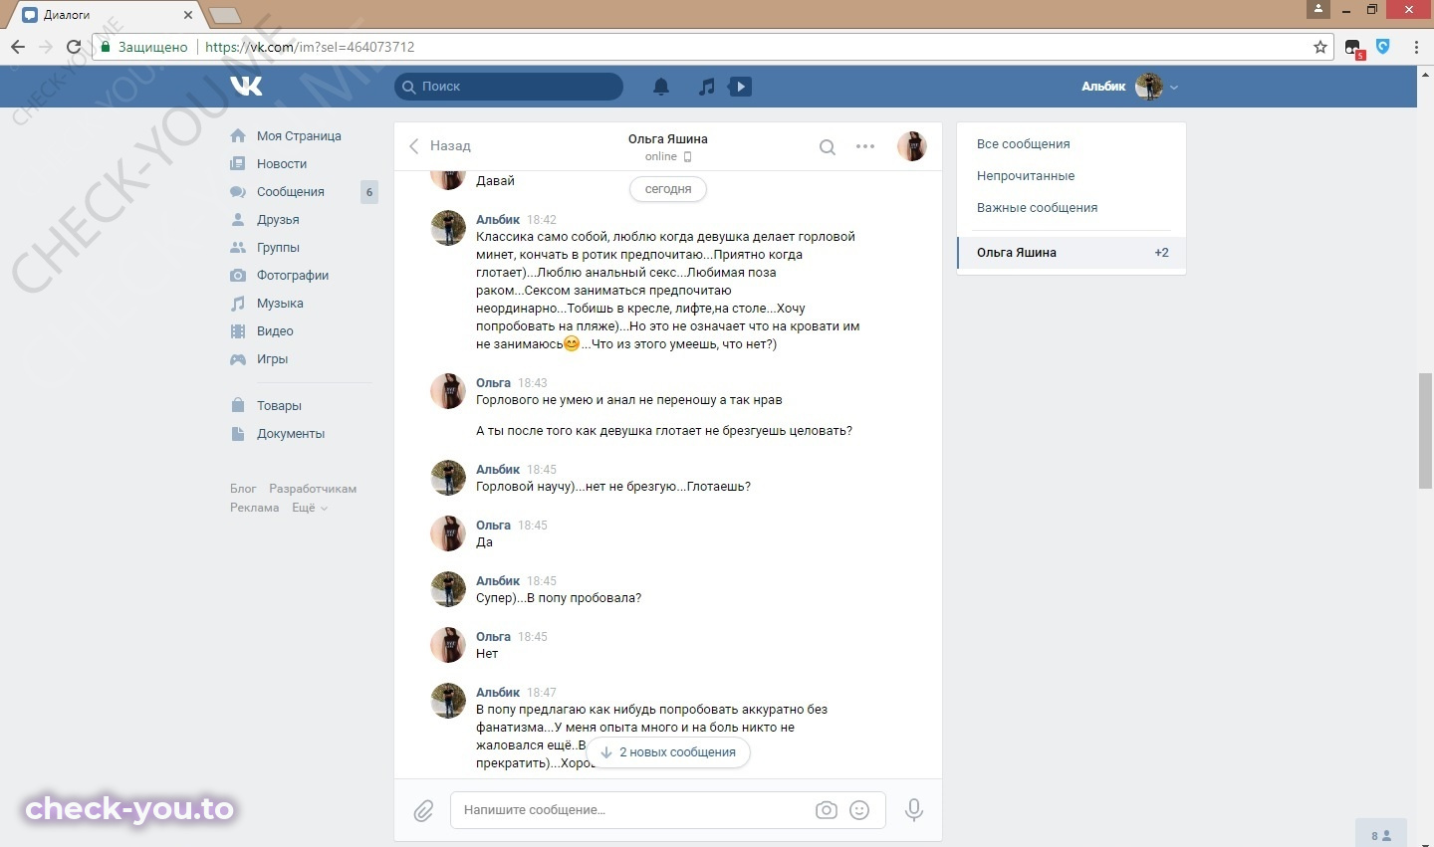Screen dimensions: 1434x847
Task: Open Группы in the sidebar
Action: (x=278, y=248)
